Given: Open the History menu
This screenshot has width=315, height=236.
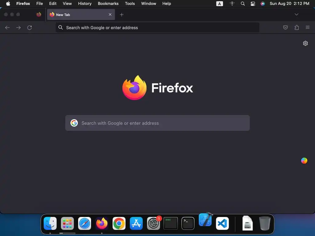Looking at the screenshot, I should [x=85, y=3].
